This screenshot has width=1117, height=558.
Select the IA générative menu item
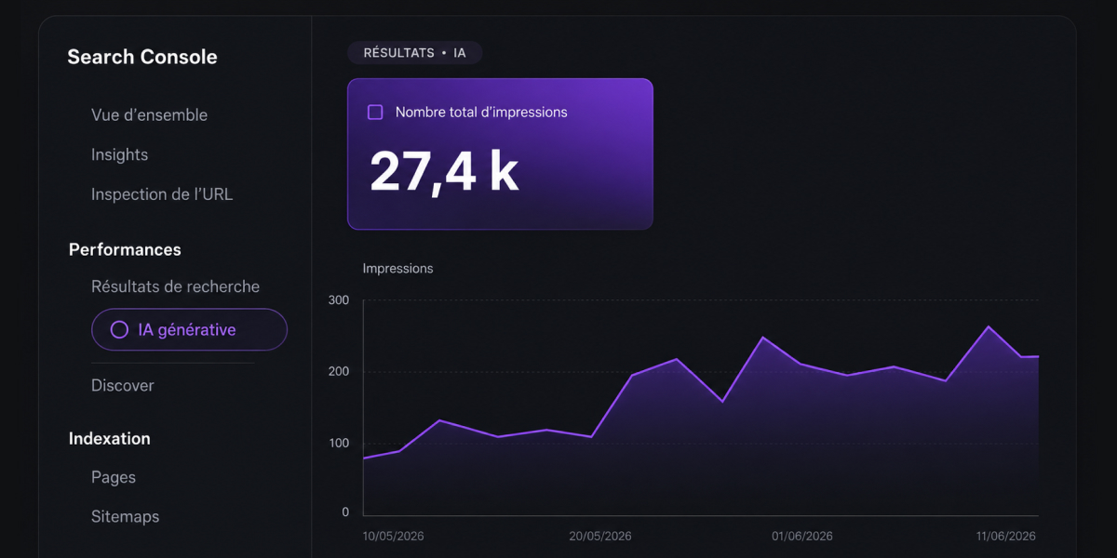click(189, 329)
